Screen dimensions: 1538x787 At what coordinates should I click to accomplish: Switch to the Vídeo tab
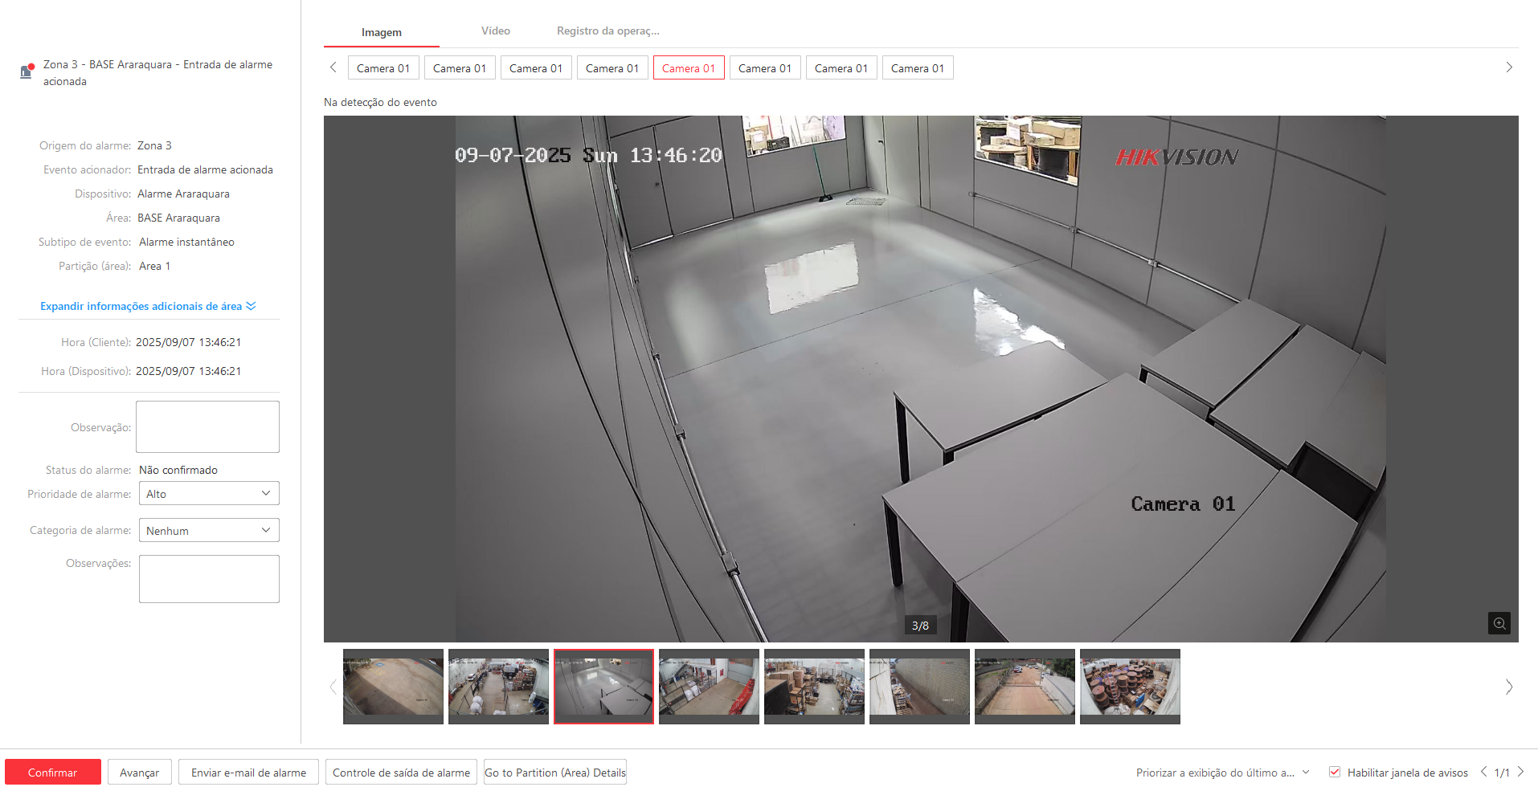pyautogui.click(x=495, y=31)
